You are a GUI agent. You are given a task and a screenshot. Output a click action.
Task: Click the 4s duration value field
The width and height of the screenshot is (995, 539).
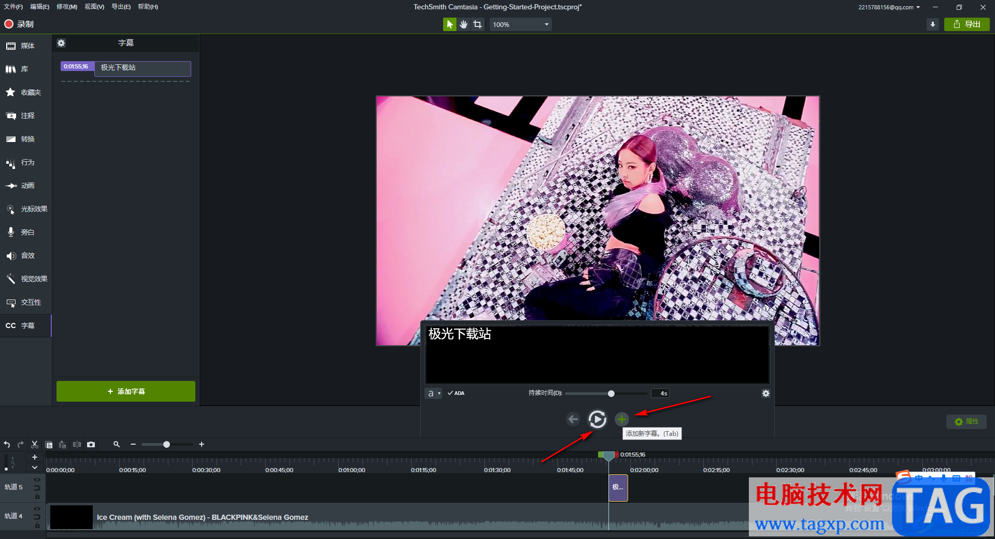tap(660, 393)
